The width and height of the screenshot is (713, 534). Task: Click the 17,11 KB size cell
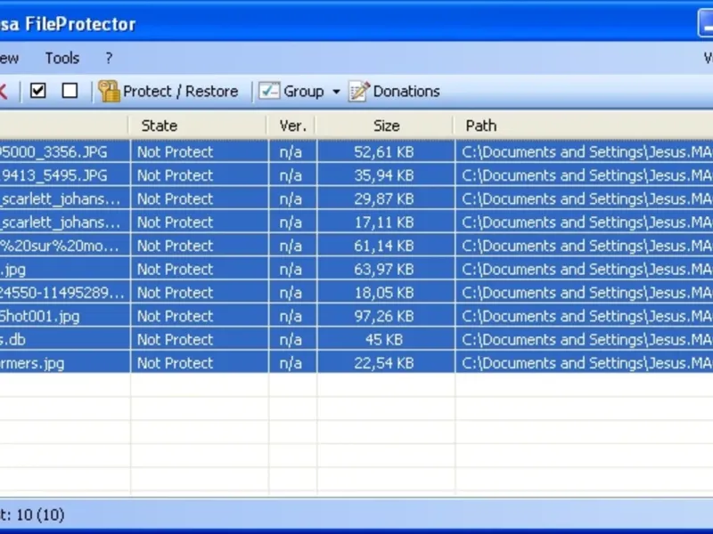pyautogui.click(x=384, y=222)
